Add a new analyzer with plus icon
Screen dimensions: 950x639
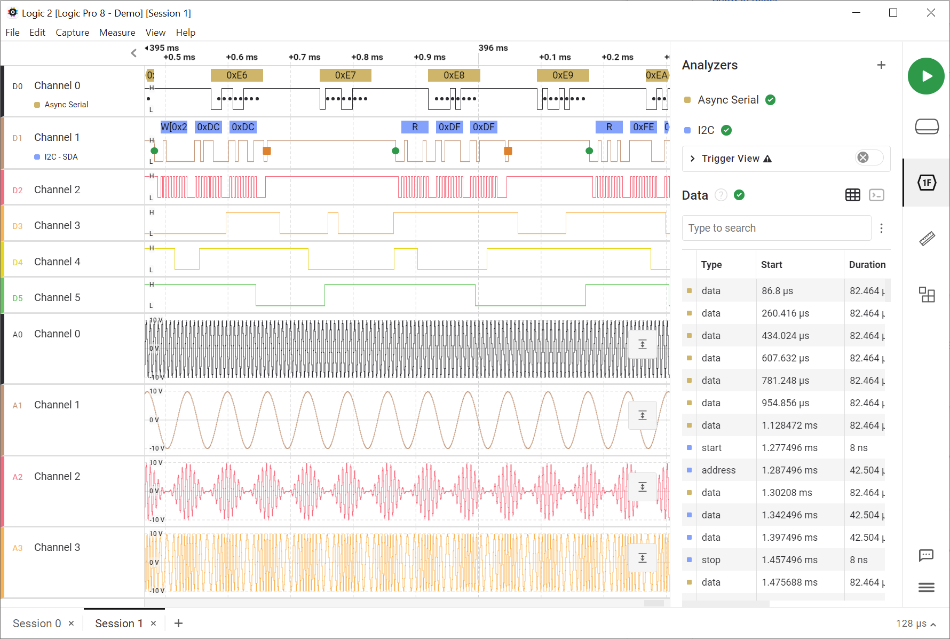881,65
